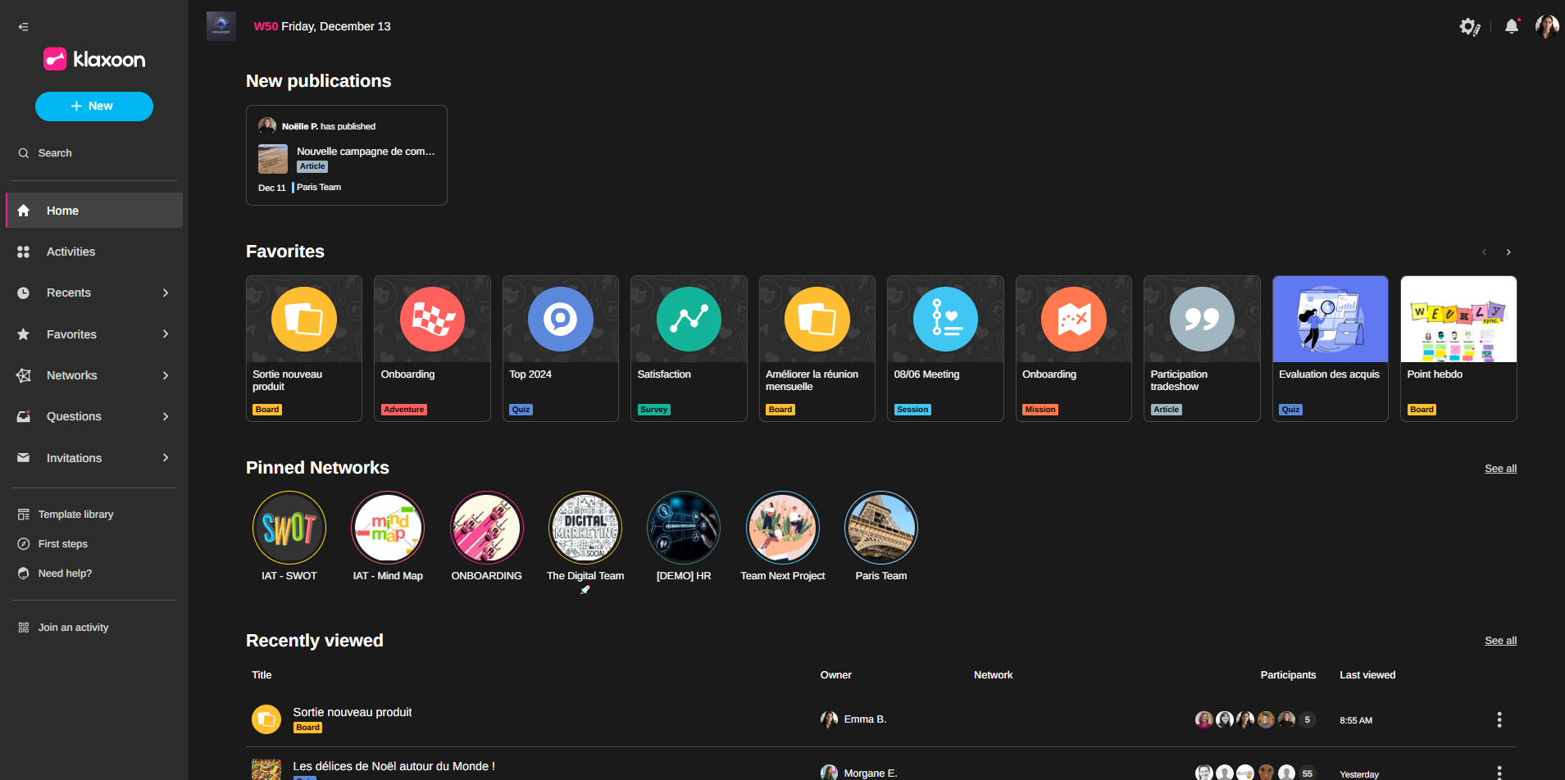Show next favorites with right arrow
Screen dimensions: 1565x780
tap(1508, 252)
